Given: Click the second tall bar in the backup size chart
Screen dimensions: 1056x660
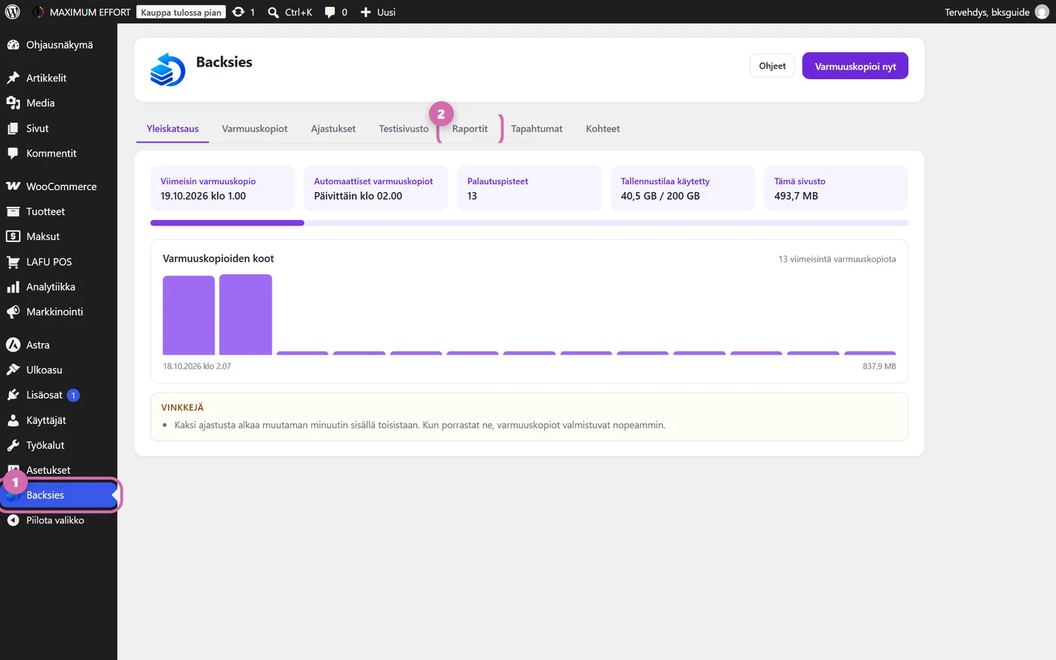Looking at the screenshot, I should (246, 315).
